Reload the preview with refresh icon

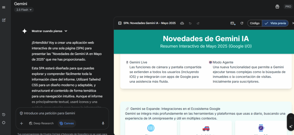click(242, 23)
